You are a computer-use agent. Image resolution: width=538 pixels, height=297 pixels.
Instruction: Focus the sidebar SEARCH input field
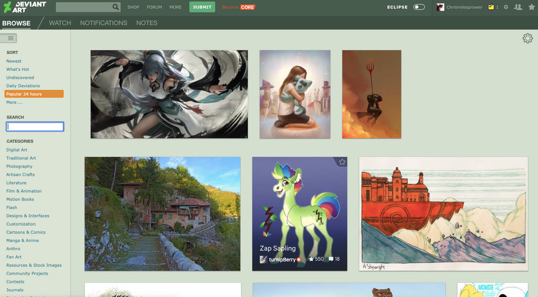(35, 126)
